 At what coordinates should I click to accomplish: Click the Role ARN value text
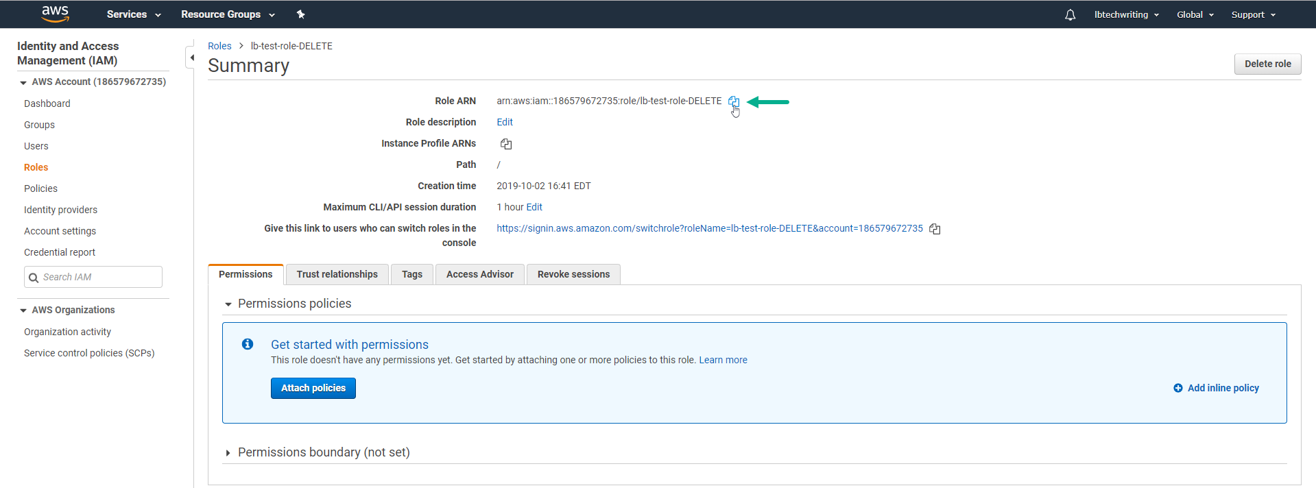click(609, 101)
